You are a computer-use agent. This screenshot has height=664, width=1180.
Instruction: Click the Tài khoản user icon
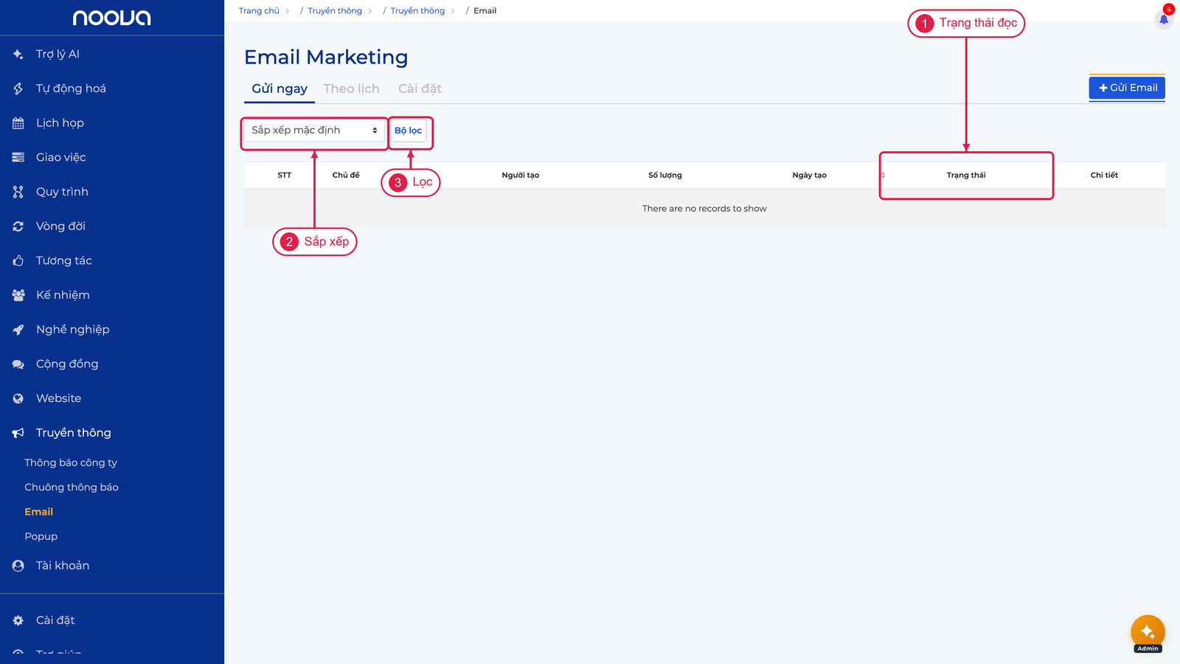point(18,566)
